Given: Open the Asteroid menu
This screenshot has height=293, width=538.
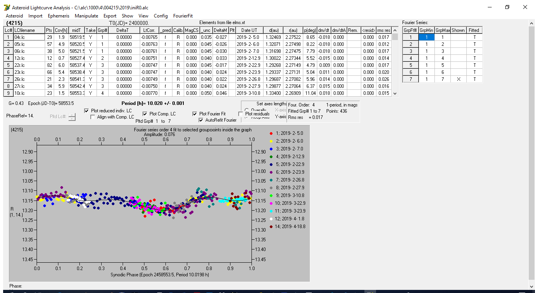Looking at the screenshot, I should (x=14, y=16).
